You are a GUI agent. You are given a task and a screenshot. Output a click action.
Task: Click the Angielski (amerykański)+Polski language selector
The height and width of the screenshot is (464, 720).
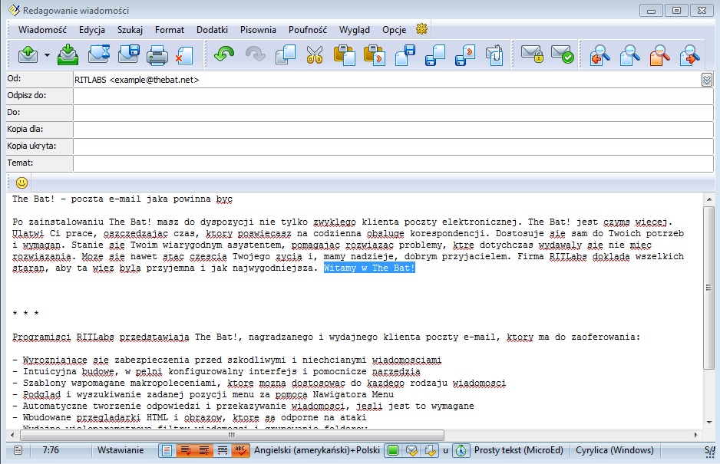click(x=316, y=450)
